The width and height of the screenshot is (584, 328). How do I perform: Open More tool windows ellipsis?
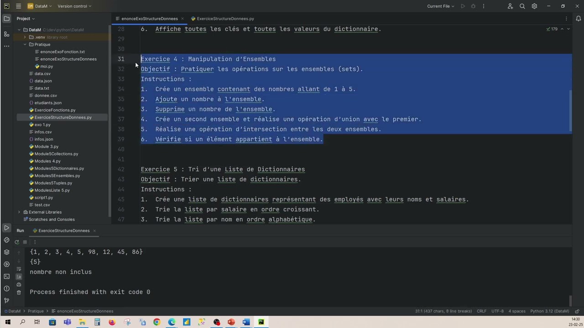[x=6, y=46]
